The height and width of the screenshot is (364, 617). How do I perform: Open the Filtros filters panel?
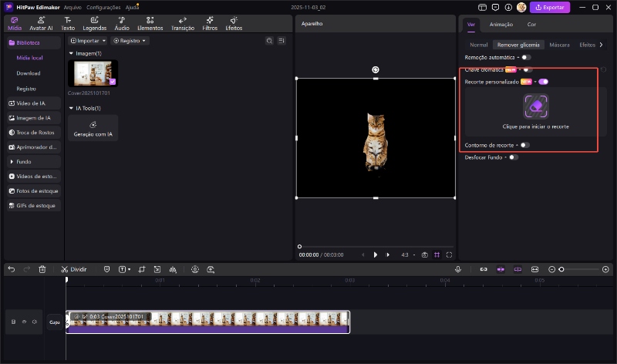coord(209,23)
